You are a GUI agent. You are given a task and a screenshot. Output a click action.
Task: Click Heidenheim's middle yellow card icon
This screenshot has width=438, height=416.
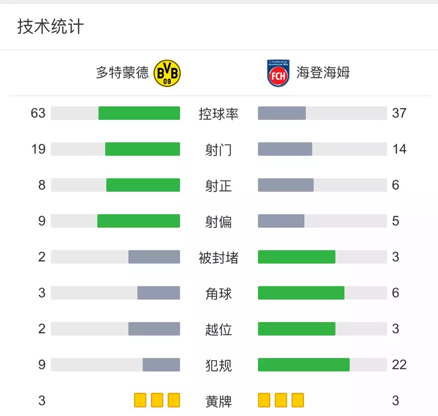[x=281, y=400]
